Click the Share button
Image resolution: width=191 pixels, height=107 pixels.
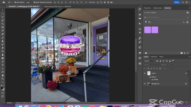(177, 2)
